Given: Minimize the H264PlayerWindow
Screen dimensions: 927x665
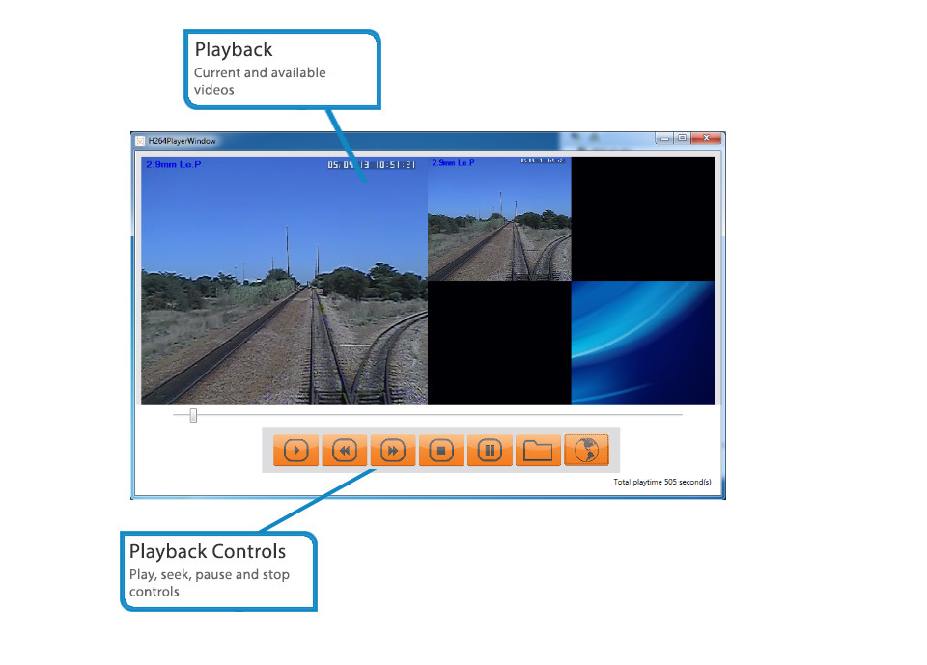Looking at the screenshot, I should click(664, 138).
